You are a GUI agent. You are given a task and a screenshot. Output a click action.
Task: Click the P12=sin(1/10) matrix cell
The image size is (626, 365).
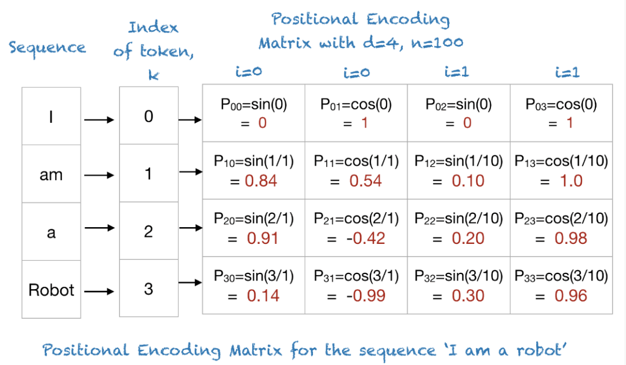pos(458,171)
